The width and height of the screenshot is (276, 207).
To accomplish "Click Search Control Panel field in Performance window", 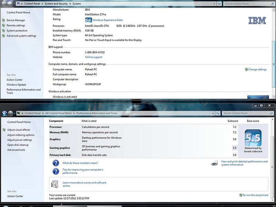I will tap(248, 113).
